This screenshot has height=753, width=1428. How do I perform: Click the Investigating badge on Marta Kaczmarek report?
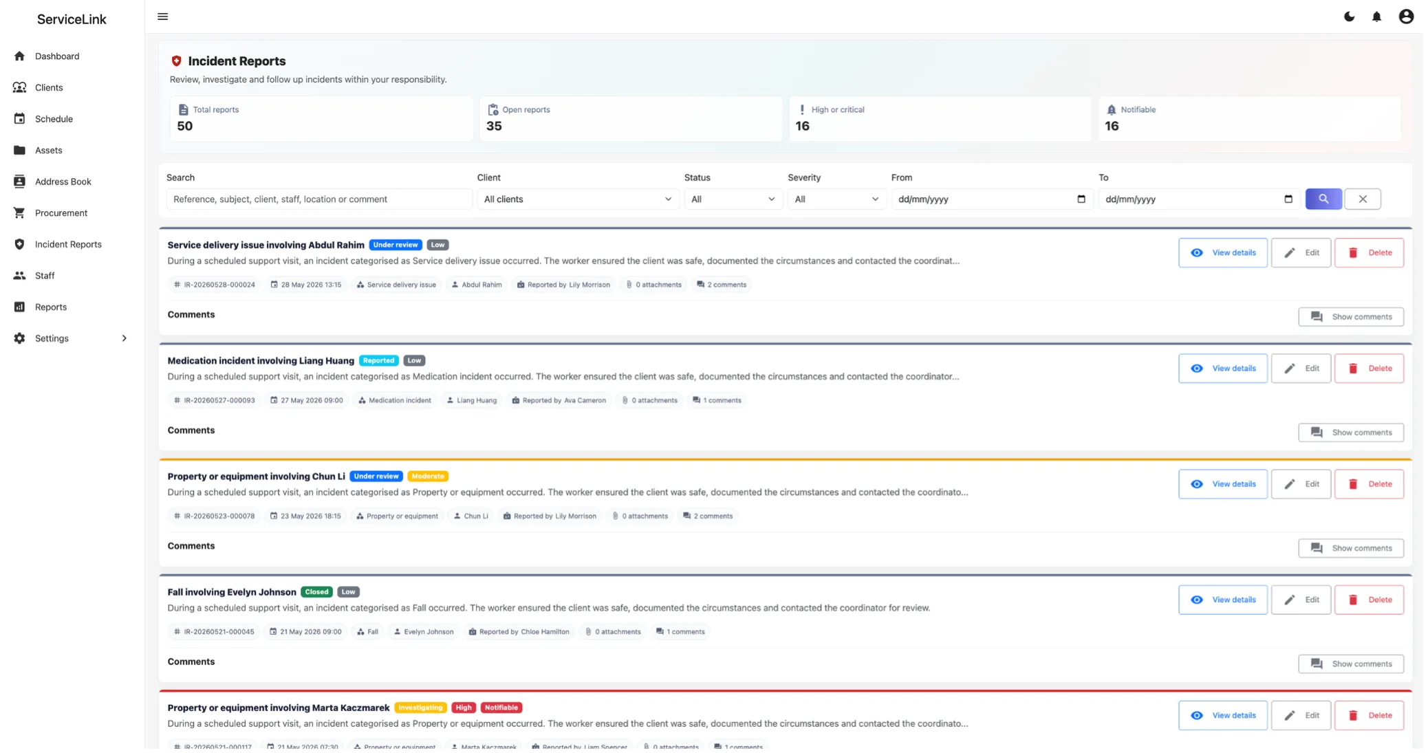point(420,707)
